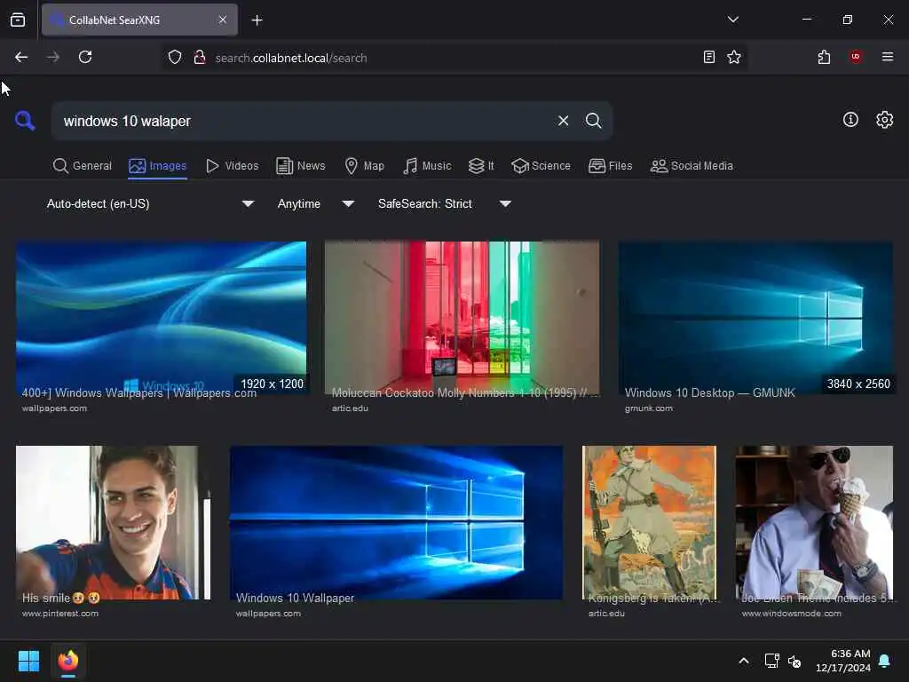This screenshot has width=909, height=682.
Task: Click the gmunk.com source text
Action: [649, 408]
